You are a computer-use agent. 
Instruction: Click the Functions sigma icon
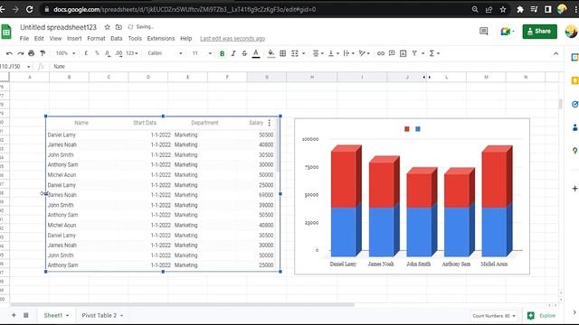click(432, 53)
